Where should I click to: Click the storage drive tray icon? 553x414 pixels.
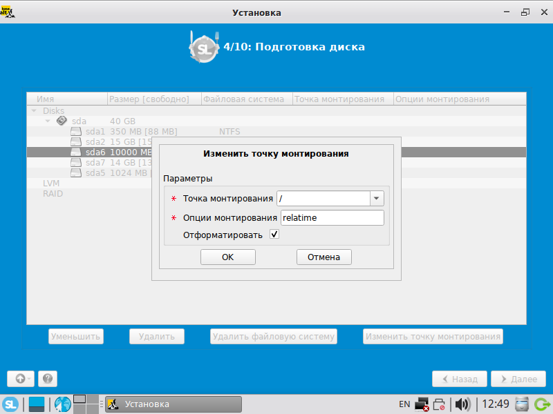(522, 404)
